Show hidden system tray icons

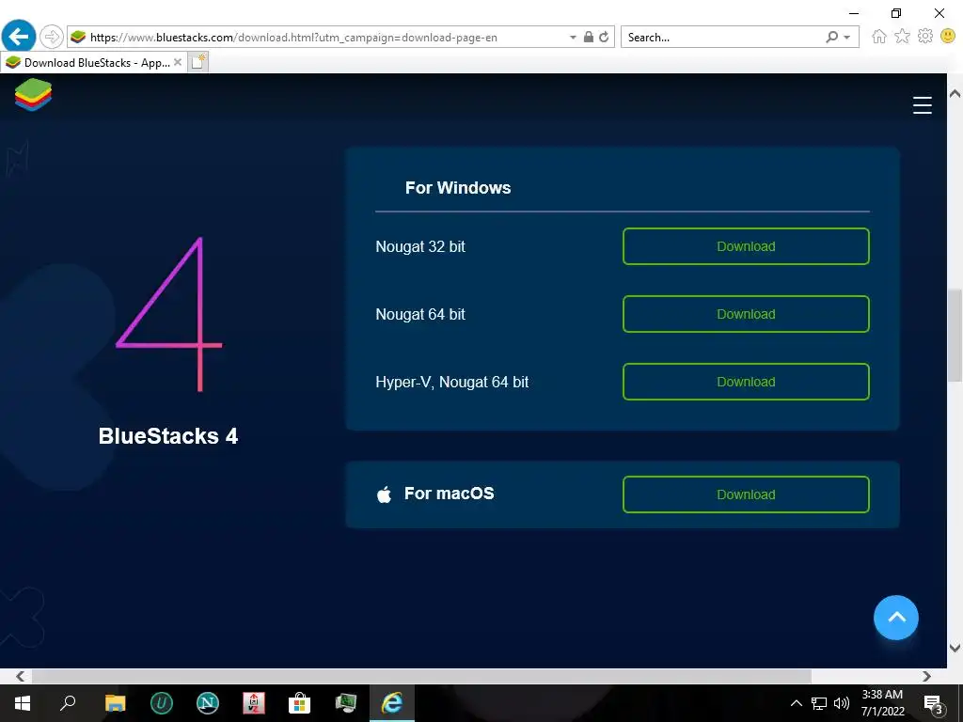[796, 703]
